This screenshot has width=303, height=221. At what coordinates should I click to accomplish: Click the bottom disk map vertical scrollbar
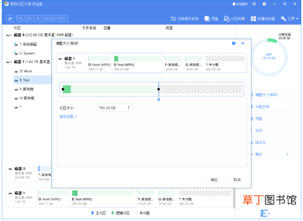pos(234,198)
